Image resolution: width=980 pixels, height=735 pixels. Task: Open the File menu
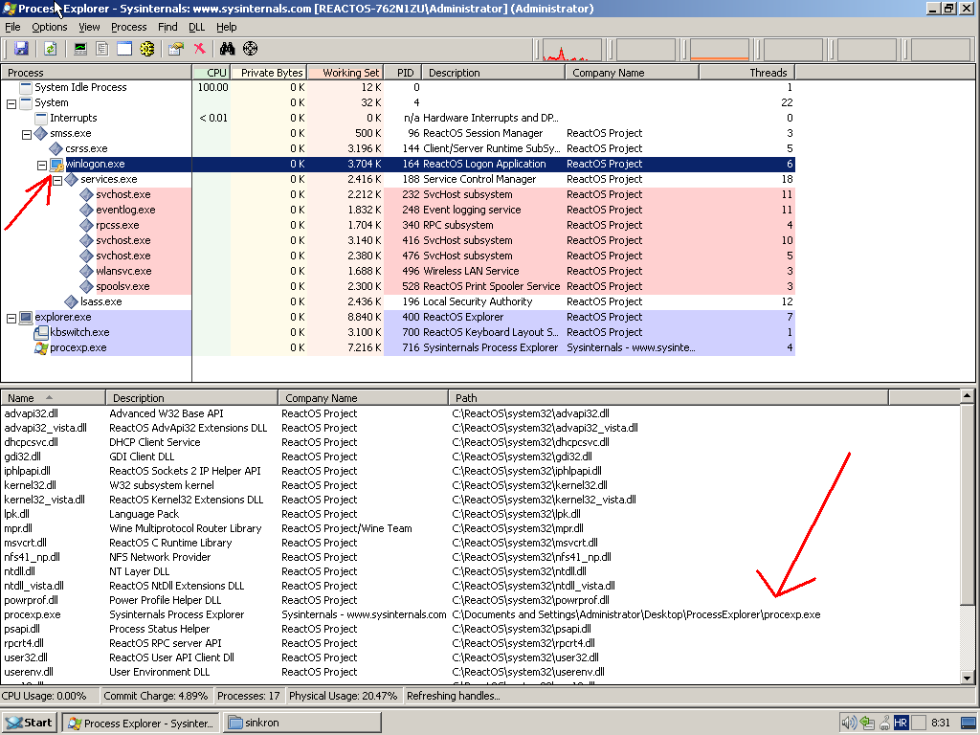(12, 27)
